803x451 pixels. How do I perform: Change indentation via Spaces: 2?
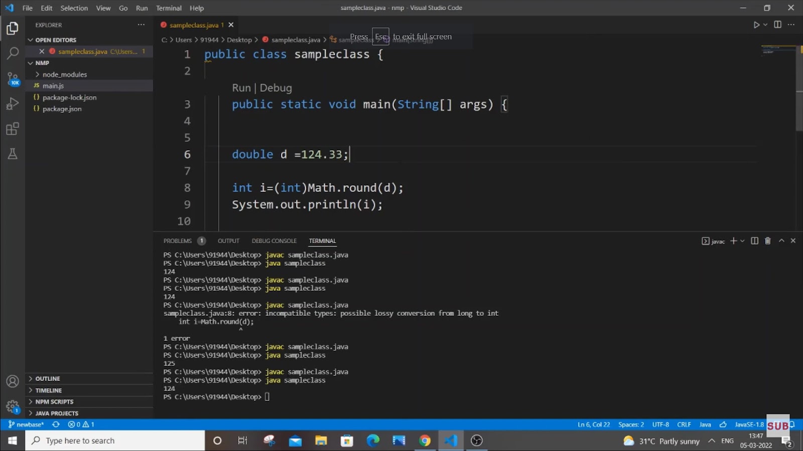pyautogui.click(x=631, y=424)
